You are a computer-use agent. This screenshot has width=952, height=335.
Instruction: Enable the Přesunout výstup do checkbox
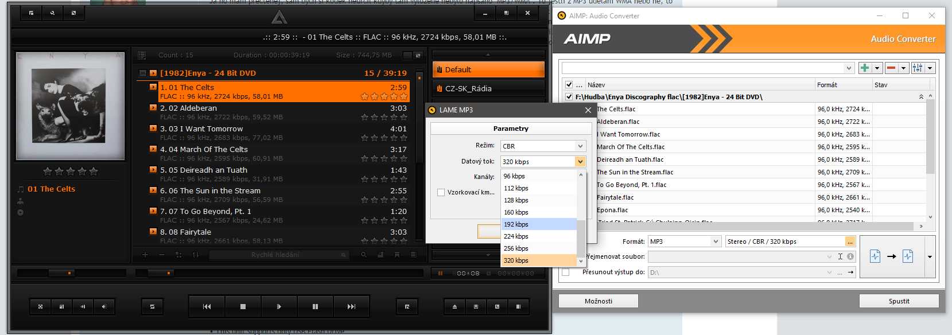click(566, 272)
